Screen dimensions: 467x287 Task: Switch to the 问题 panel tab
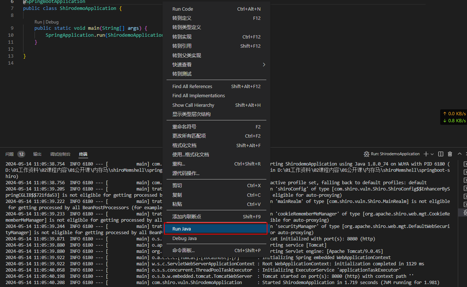10,154
